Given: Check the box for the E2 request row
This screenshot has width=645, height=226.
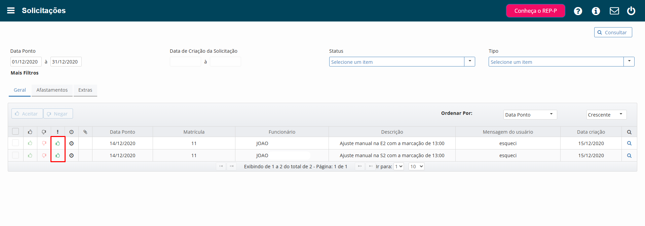Looking at the screenshot, I should 15,143.
